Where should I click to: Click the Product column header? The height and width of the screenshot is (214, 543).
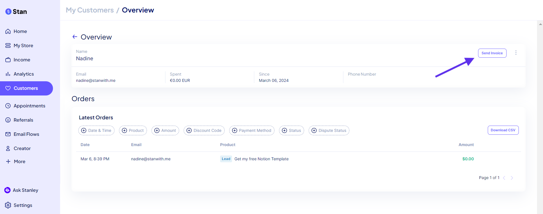tap(228, 145)
